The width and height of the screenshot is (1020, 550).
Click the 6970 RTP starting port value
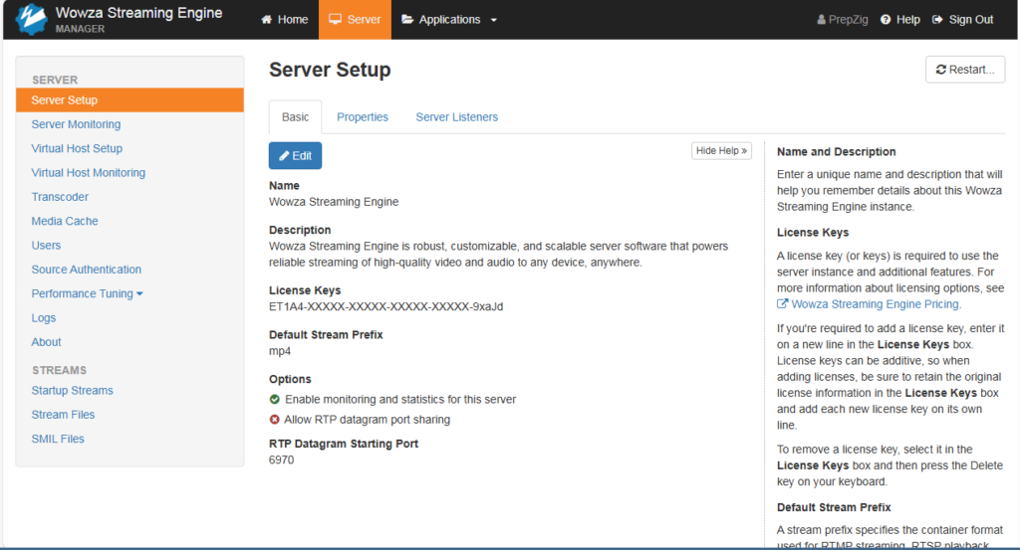point(281,459)
